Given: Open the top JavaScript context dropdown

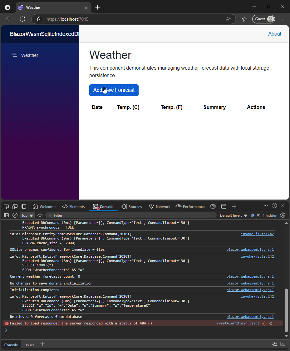Looking at the screenshot, I should [27, 215].
